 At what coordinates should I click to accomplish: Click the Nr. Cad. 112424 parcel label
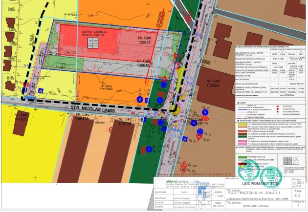(x=213, y=83)
